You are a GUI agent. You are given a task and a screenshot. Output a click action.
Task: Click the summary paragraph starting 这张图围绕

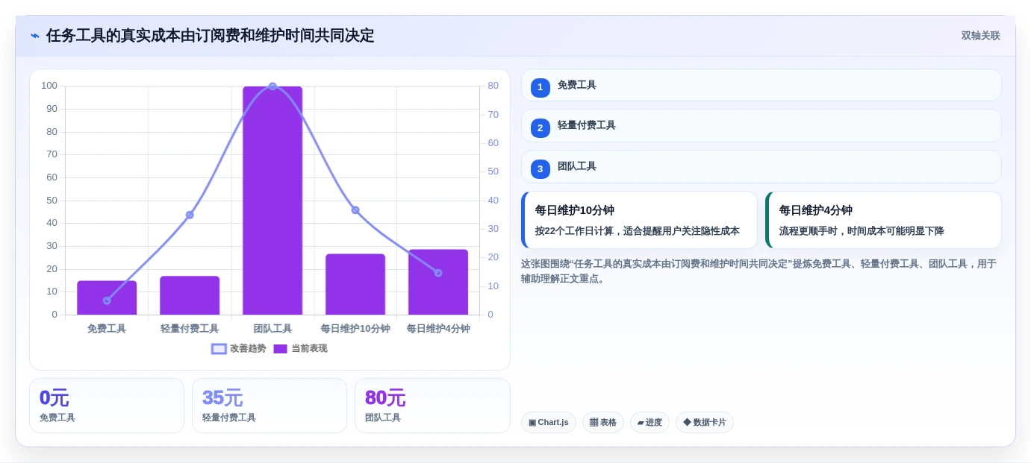759,271
